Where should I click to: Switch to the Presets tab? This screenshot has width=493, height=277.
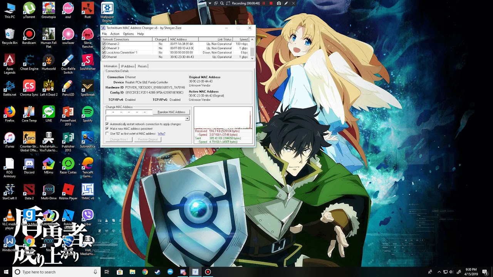point(143,66)
